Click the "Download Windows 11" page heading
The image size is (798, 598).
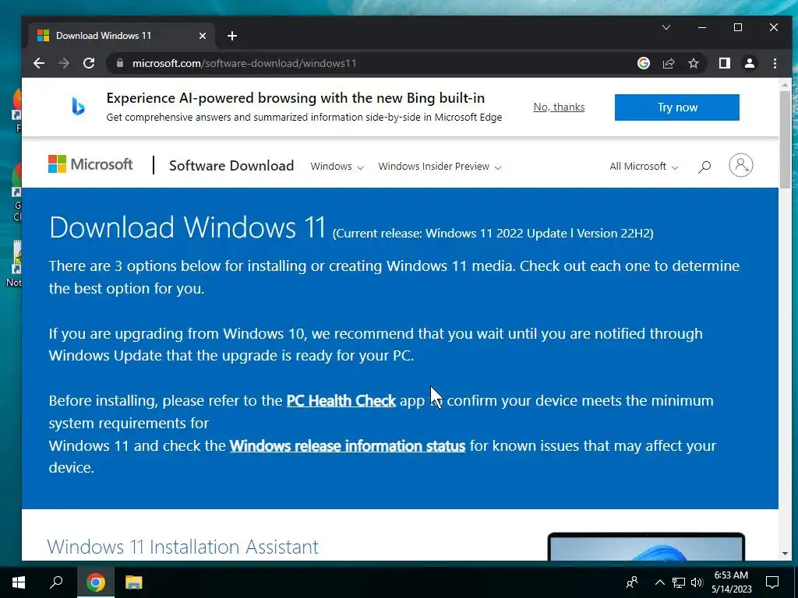pyautogui.click(x=187, y=227)
